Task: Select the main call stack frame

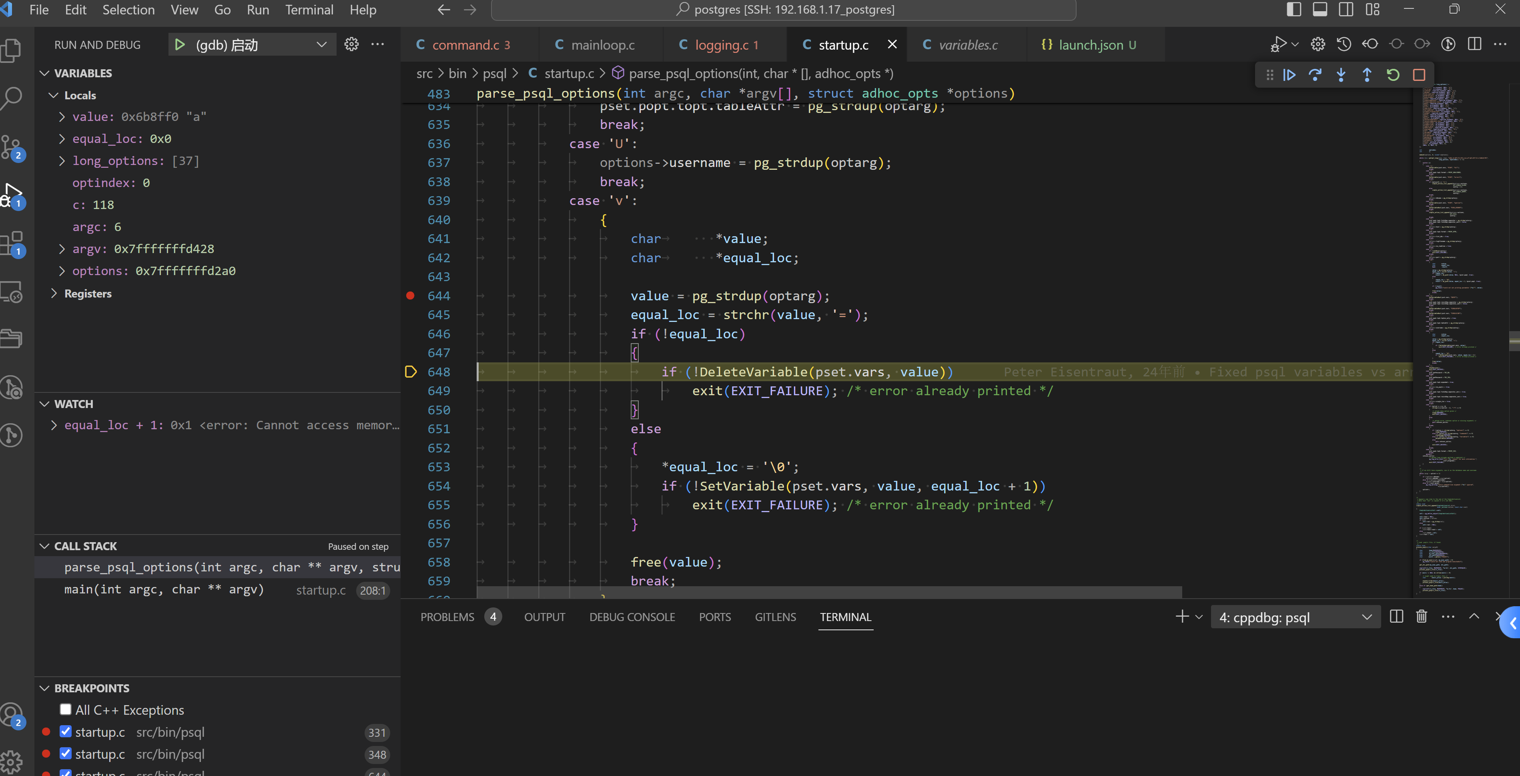Action: (164, 590)
